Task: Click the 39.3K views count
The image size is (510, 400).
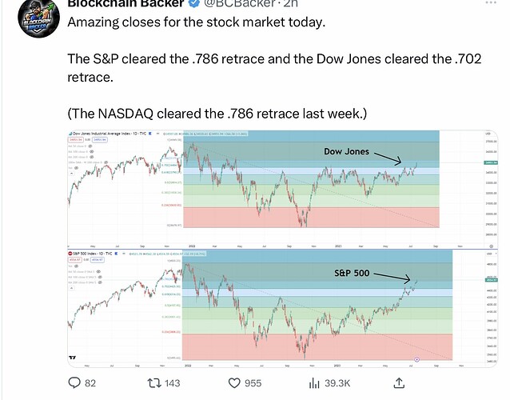Action: [x=337, y=383]
